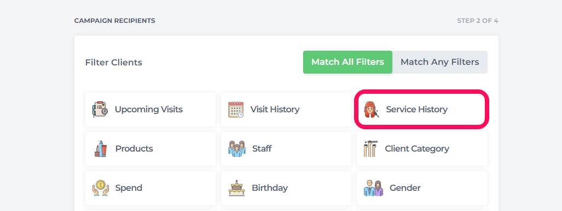The image size is (562, 211).
Task: Enable Match All Filters mode
Action: coord(347,62)
